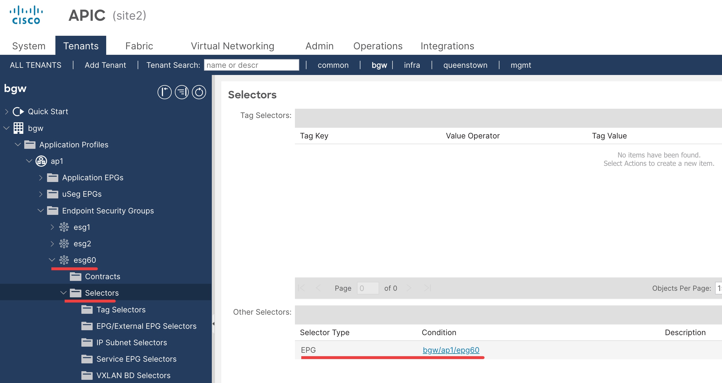Go to next page of Tag Selectors

click(x=409, y=288)
